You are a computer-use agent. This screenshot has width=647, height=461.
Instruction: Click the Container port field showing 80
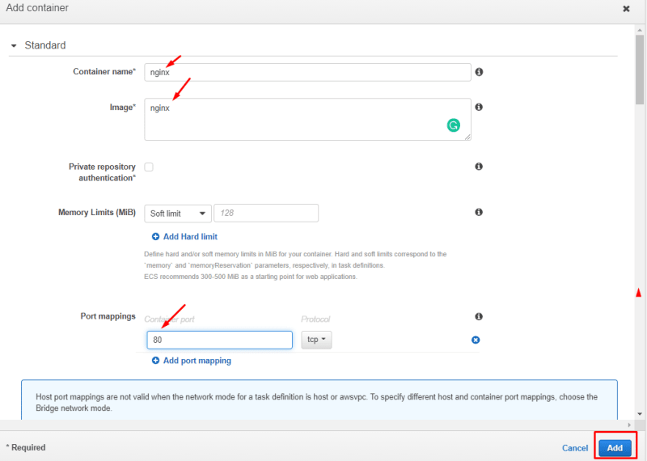click(219, 340)
